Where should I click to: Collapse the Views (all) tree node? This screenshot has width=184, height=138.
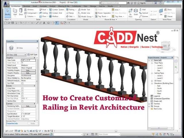149,60
